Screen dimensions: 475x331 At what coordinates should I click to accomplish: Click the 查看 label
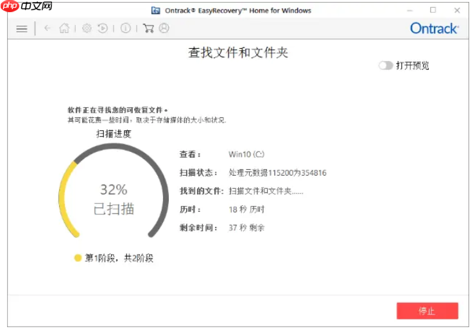point(190,155)
